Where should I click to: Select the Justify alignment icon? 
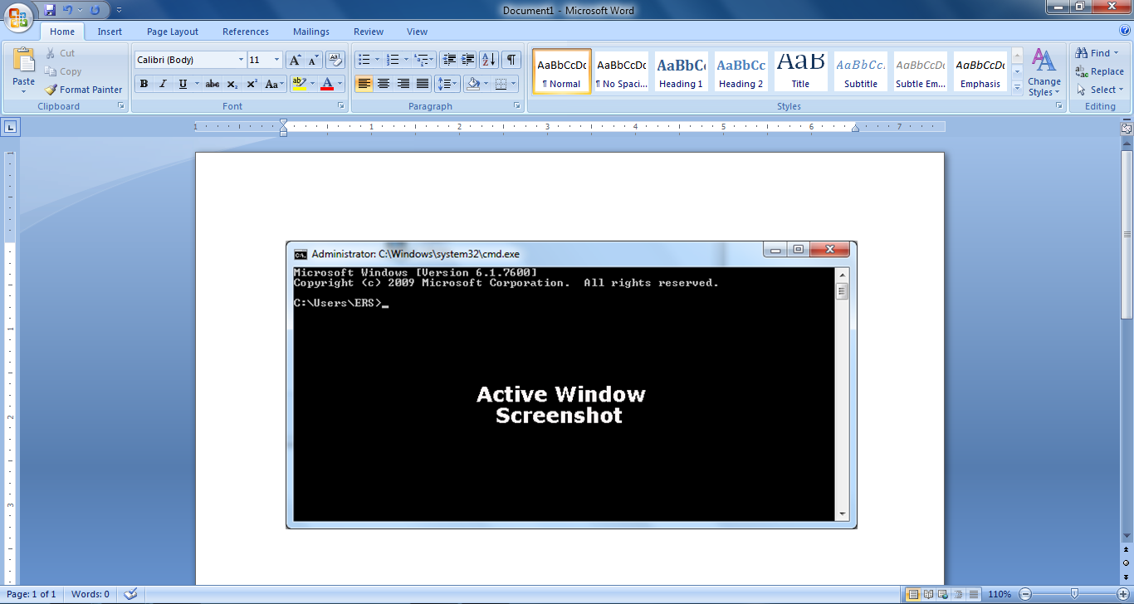pos(423,84)
